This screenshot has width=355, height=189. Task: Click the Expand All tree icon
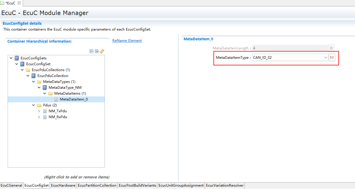click(97, 51)
